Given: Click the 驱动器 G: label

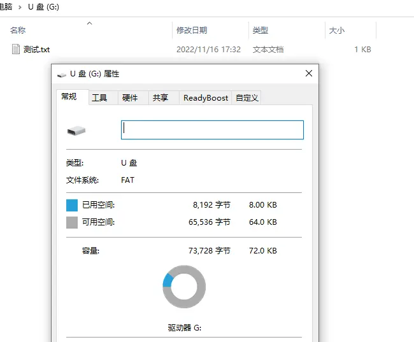Looking at the screenshot, I should click(x=185, y=328).
